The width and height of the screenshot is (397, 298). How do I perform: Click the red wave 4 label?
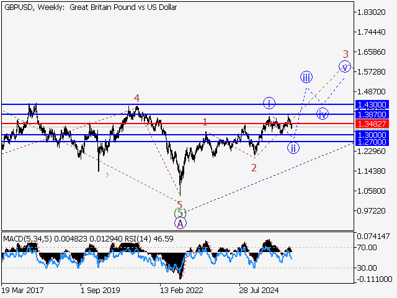pyautogui.click(x=136, y=97)
